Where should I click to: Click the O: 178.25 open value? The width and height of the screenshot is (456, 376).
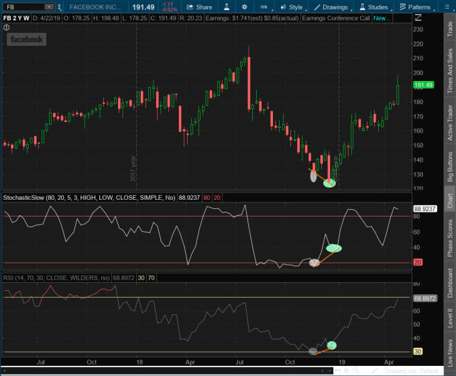pos(76,18)
